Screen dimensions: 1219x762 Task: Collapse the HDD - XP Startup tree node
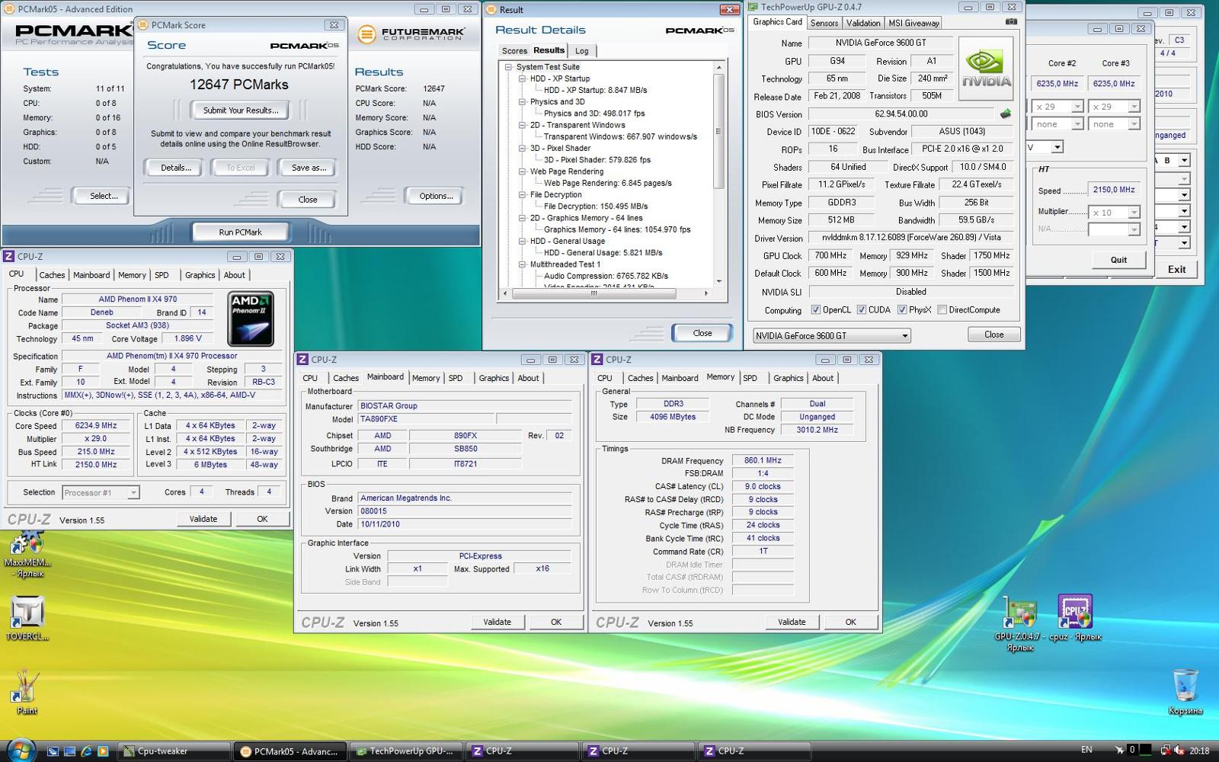(523, 78)
